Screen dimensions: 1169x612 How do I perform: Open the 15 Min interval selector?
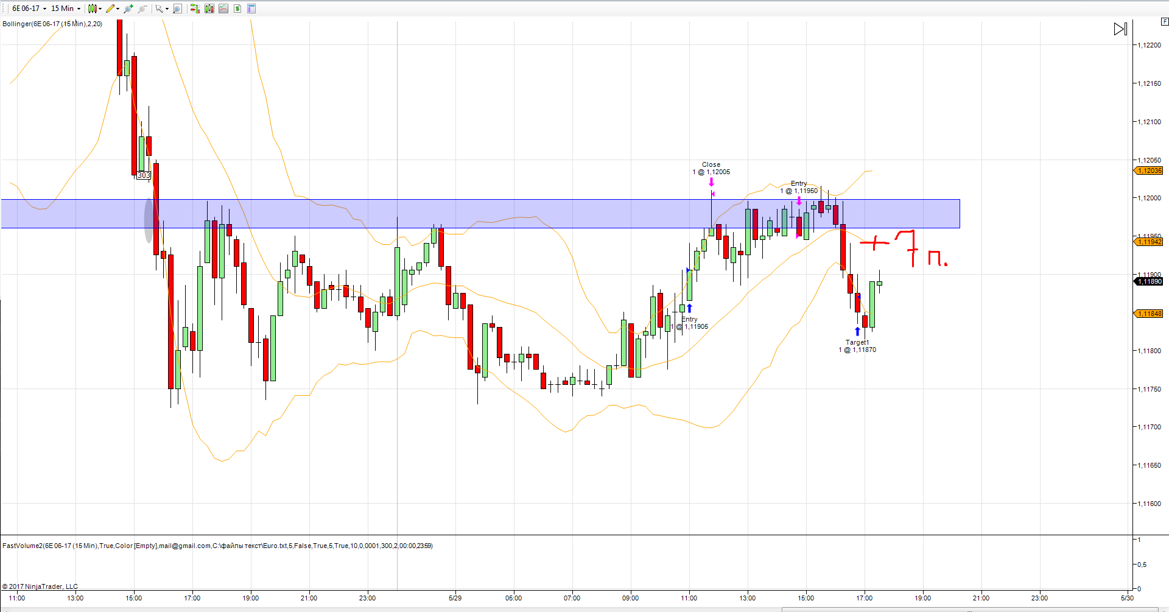(x=66, y=9)
